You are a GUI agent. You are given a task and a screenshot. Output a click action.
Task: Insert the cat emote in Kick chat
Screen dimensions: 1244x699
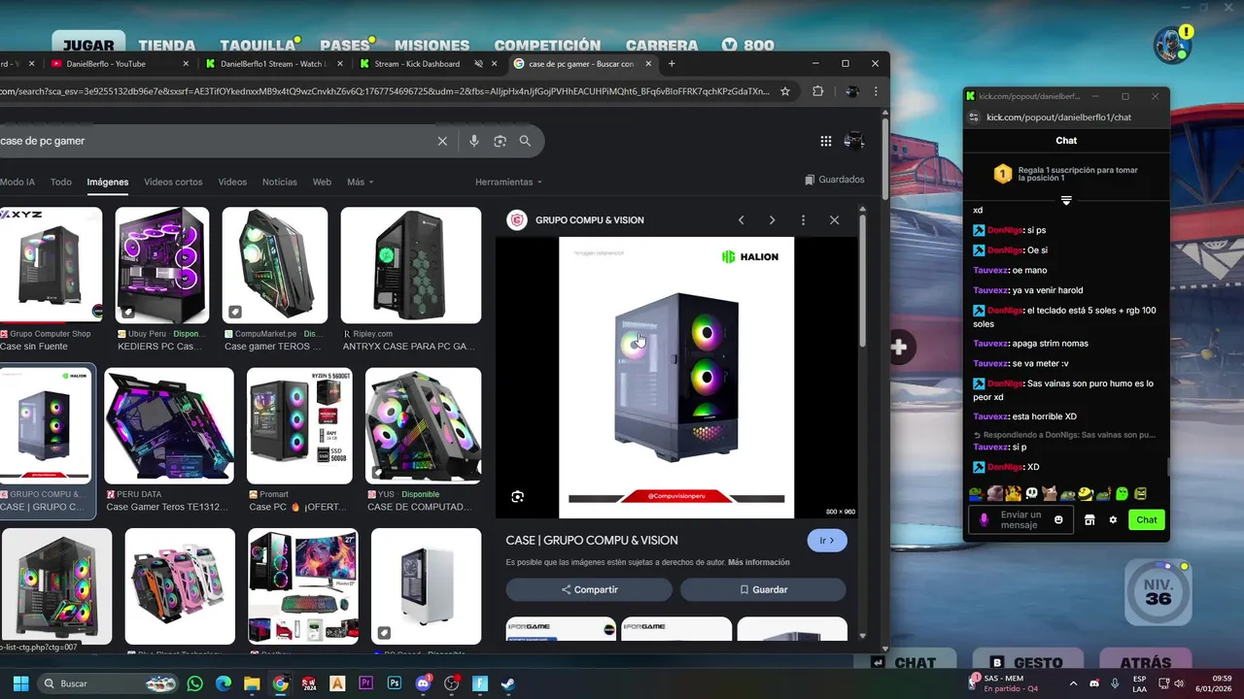click(x=1050, y=493)
